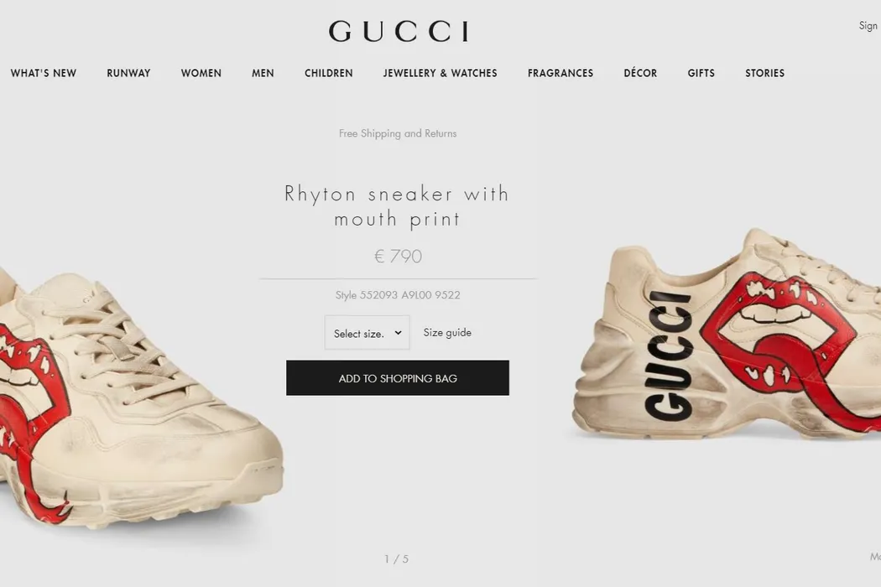Screen dimensions: 881x587
Task: Open the What's New menu
Action: pyautogui.click(x=44, y=73)
